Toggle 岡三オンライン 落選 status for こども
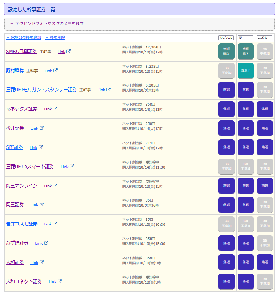This screenshot has height=292, width=278. click(x=265, y=185)
